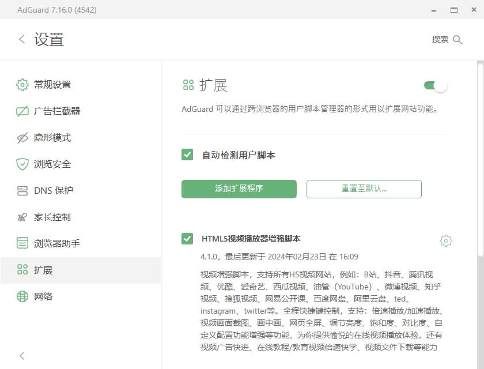484x369 pixels.
Task: Maximize the AdGuard window
Action: coord(454,10)
